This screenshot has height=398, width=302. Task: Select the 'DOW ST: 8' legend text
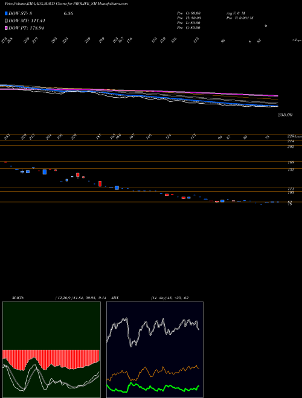(x=21, y=13)
